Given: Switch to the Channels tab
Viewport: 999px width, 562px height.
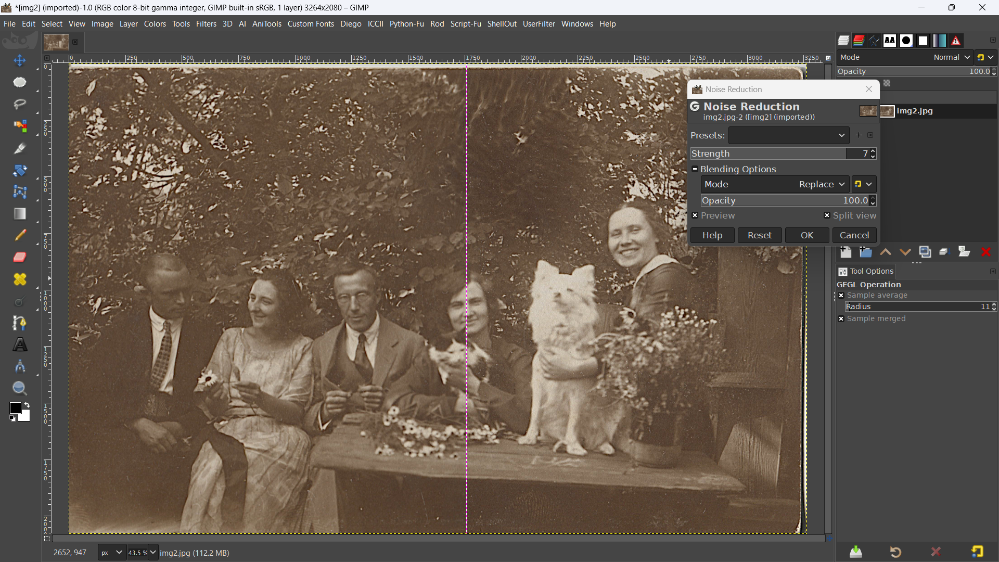Looking at the screenshot, I should 859,40.
